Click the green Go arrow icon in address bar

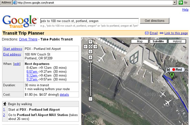[x=181, y=2]
